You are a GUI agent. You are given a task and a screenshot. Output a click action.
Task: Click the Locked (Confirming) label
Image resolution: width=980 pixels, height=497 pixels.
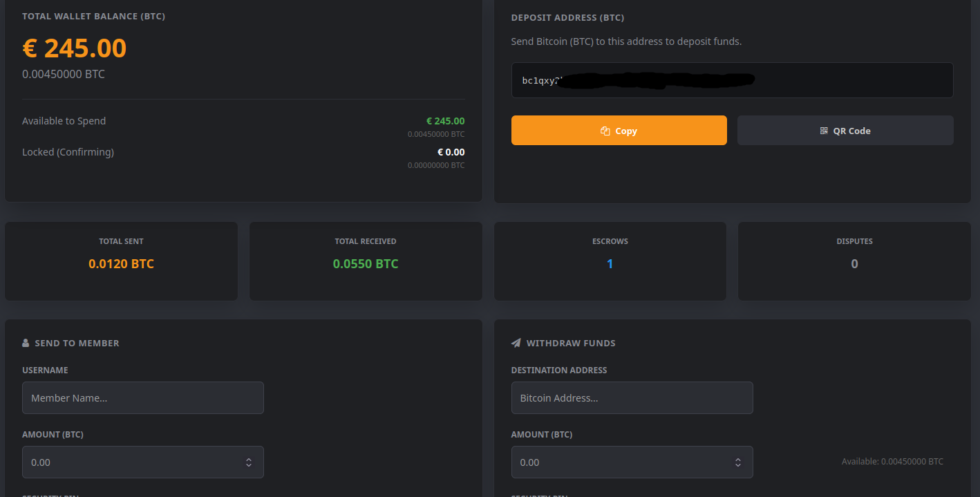tap(68, 152)
